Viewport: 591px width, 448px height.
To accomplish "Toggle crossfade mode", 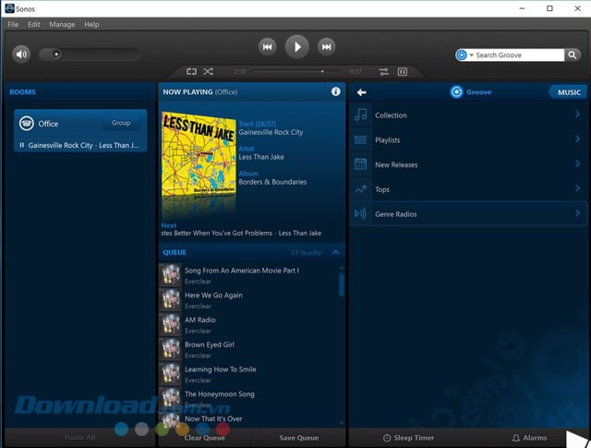I will click(x=383, y=71).
